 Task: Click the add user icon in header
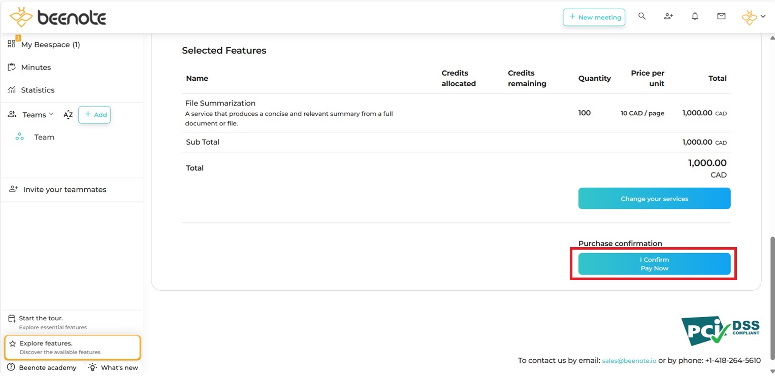668,16
